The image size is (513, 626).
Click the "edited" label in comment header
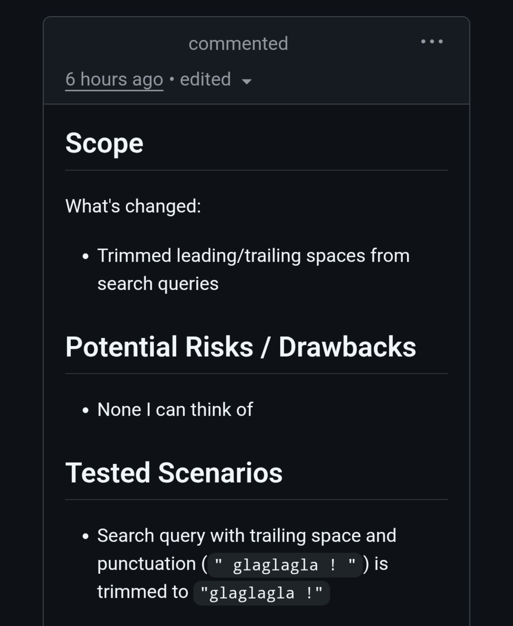[205, 79]
